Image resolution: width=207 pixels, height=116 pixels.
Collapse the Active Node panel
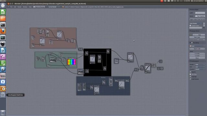click(190, 10)
